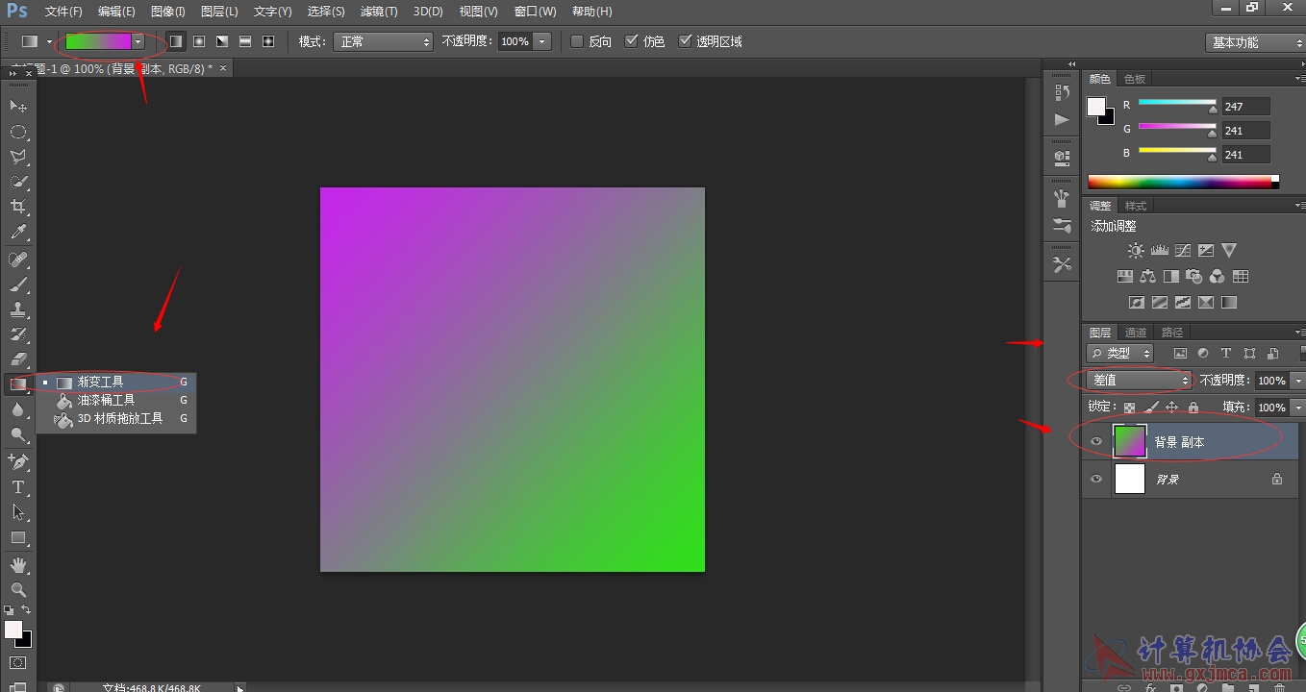Screen dimensions: 1306x692
Task: Open the 文件(F) menu
Action: tap(63, 12)
